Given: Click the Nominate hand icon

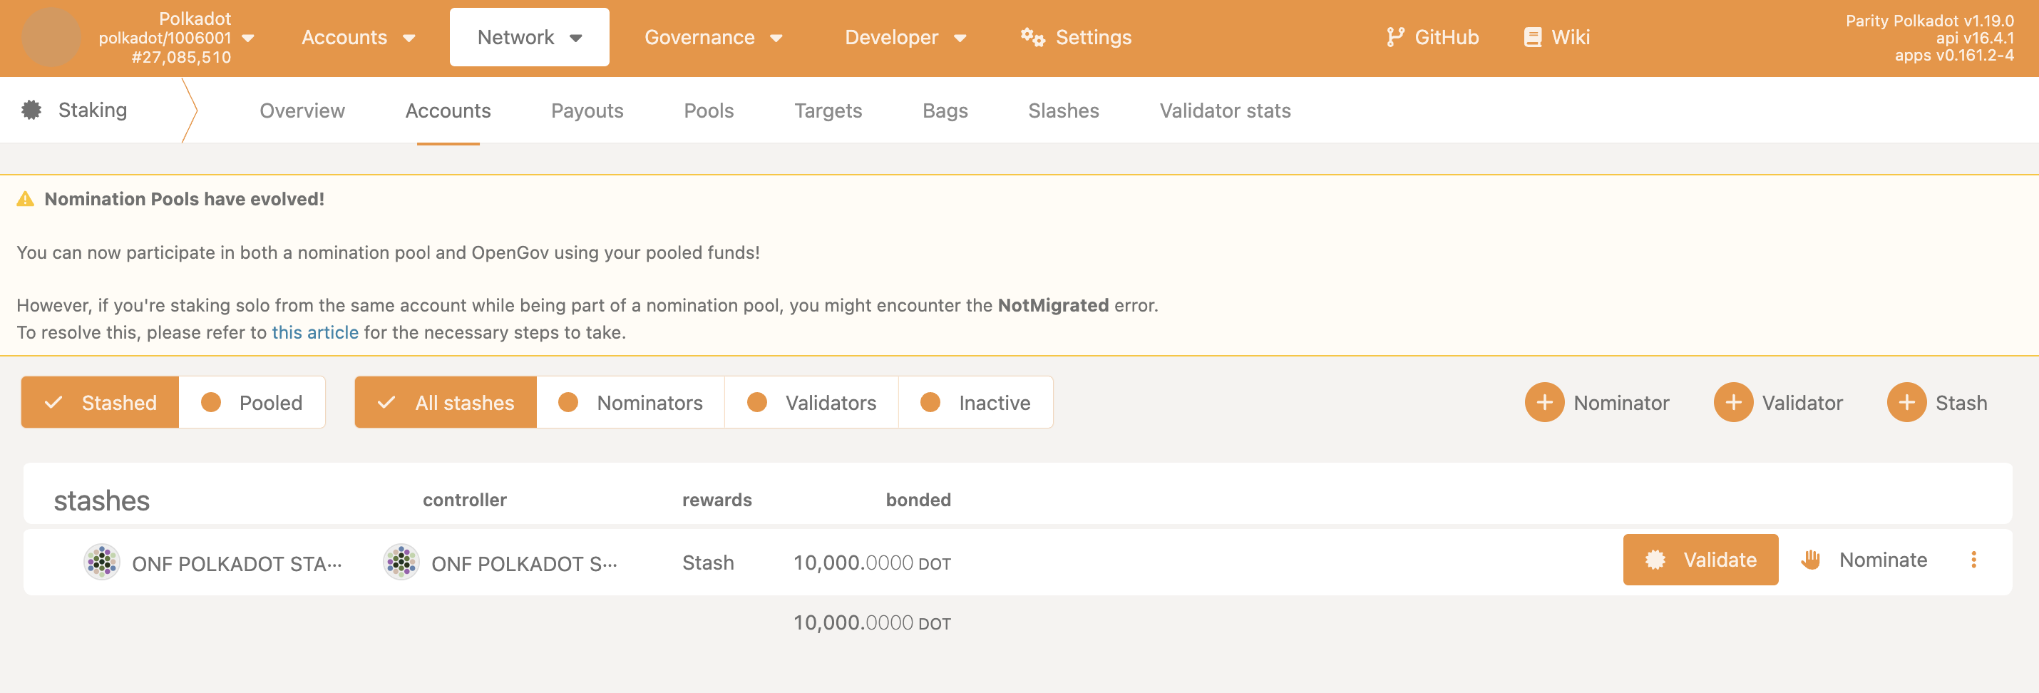Looking at the screenshot, I should point(1810,560).
